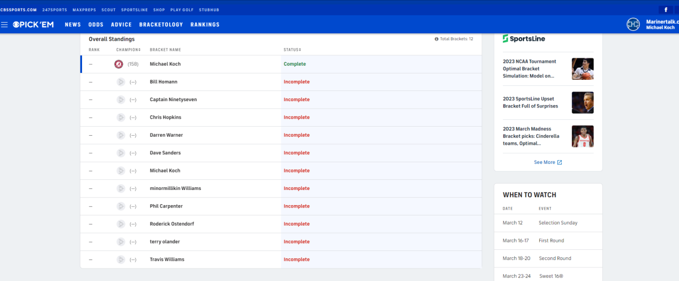The image size is (679, 281).
Task: Click Bill Homann's empty bracket icon
Action: point(121,82)
